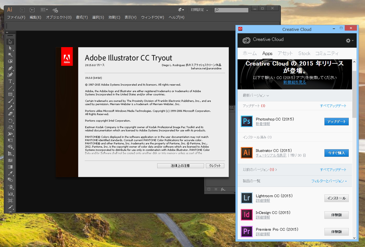Select the Type tool
Viewport: 365px width, 247px height.
click(x=10, y=81)
